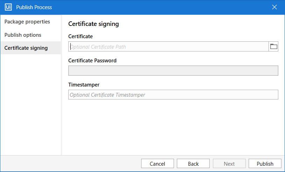This screenshot has height=172, width=285.
Task: Click the blank area below the Timestamper field
Action: [173, 126]
